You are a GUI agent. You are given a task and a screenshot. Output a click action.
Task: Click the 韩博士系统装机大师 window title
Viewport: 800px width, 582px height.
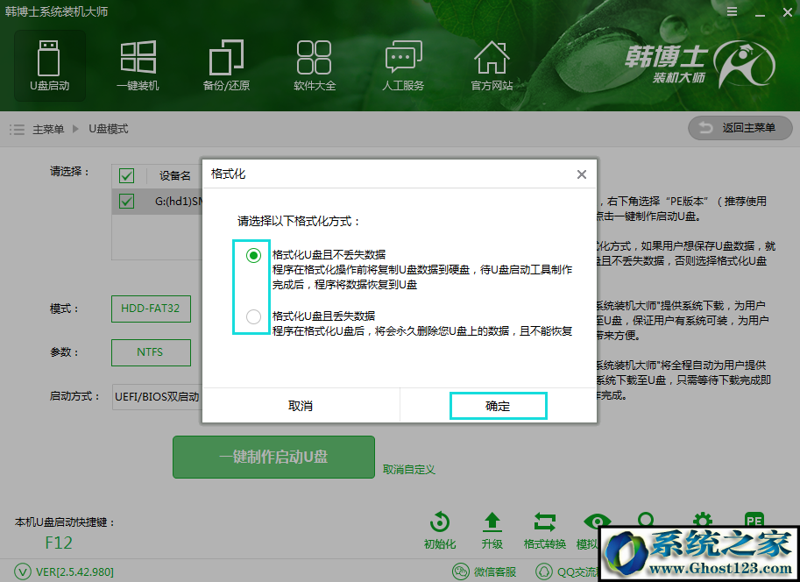[57, 11]
